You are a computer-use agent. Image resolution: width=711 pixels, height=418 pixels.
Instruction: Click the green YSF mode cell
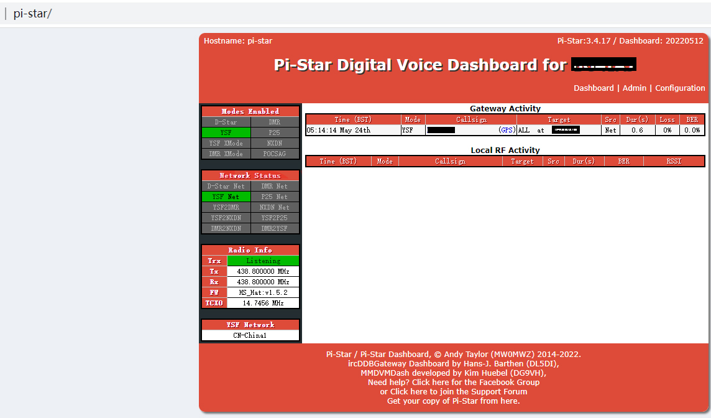click(x=226, y=132)
